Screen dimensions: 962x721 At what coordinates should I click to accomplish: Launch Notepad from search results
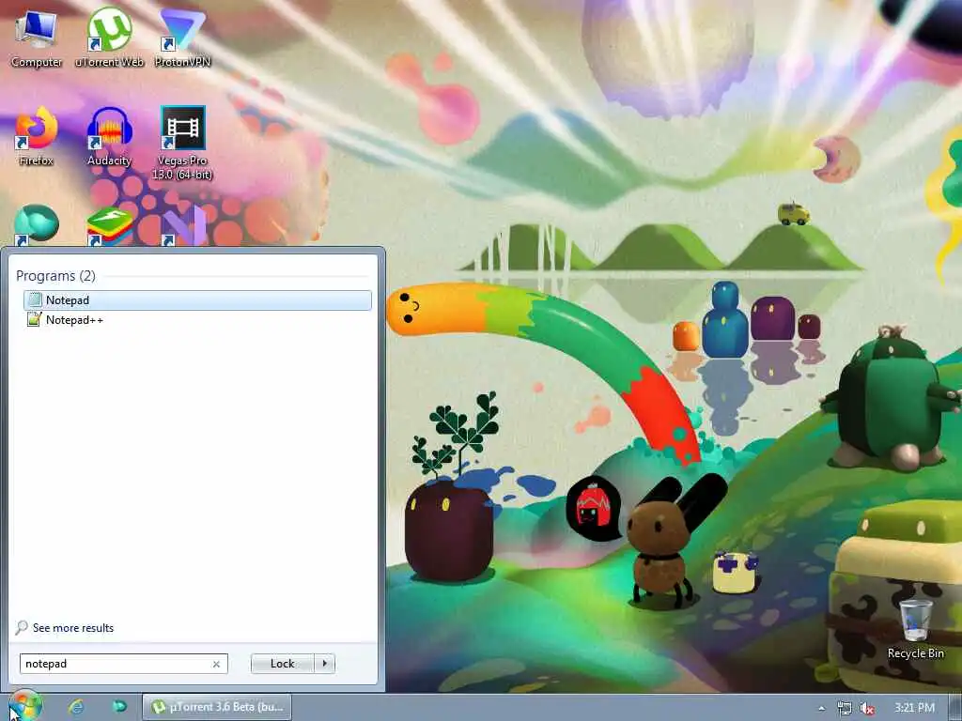(x=197, y=299)
